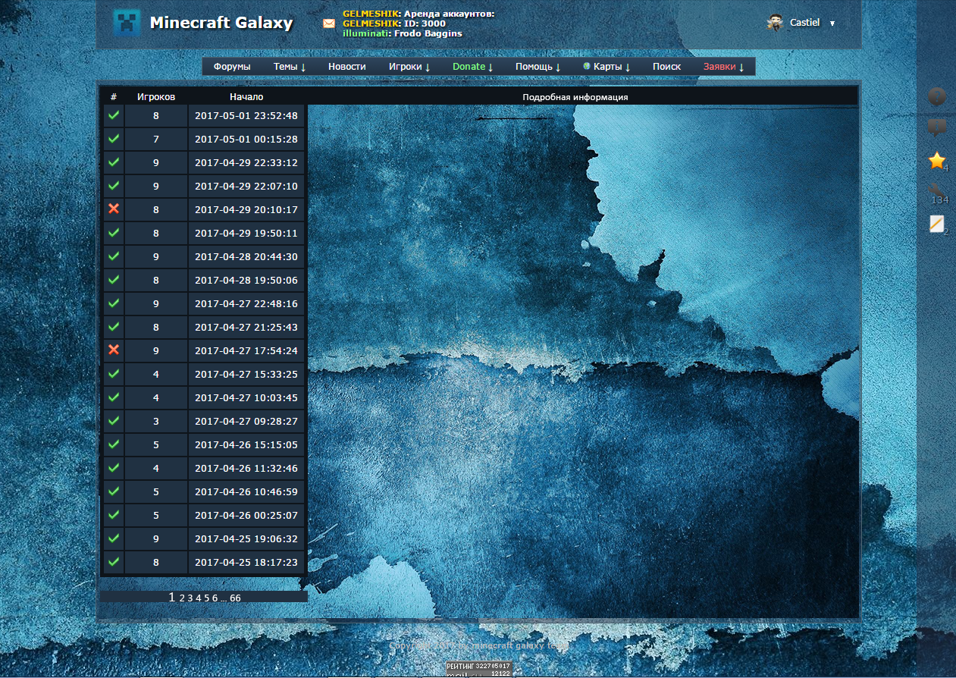Click the question mark help icon
This screenshot has width=956, height=678.
tap(937, 96)
